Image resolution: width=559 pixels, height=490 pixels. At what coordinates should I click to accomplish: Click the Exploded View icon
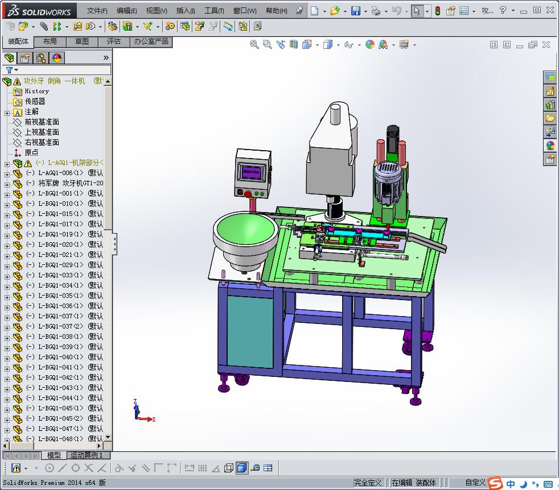[199, 26]
